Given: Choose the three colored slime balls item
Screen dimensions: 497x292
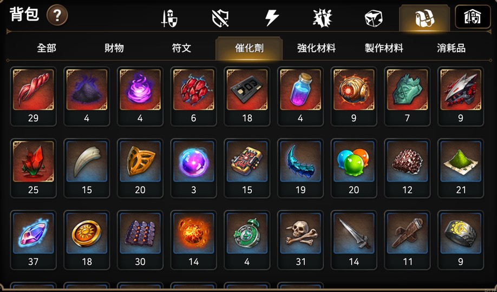Looking at the screenshot, I should tap(354, 168).
